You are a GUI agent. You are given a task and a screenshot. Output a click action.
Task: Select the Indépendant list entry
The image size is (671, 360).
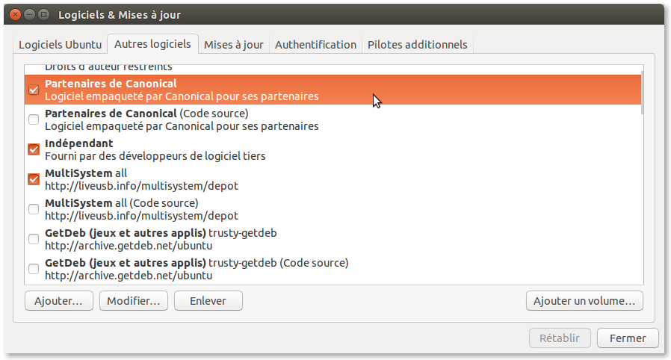click(224, 149)
